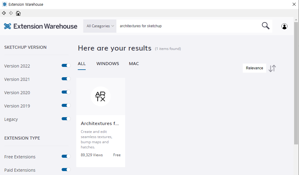Screen dimensions: 299x175
Task: Switch to the WINDOWS tab
Action: 108,64
